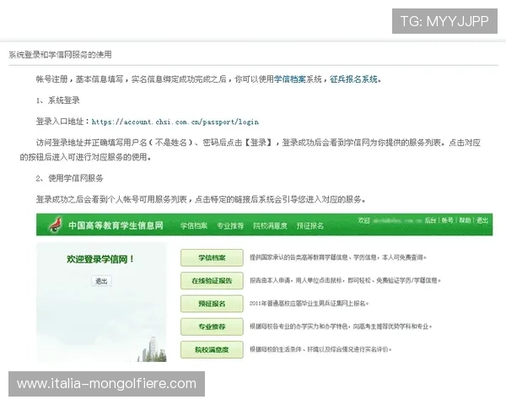Select 学信档案 in the green nav bar
The width and height of the screenshot is (506, 405).
pyautogui.click(x=194, y=226)
